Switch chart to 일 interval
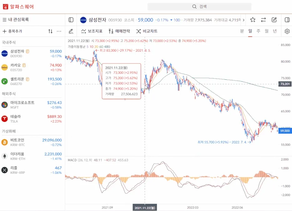This screenshot has width=292, height=211. point(250,31)
